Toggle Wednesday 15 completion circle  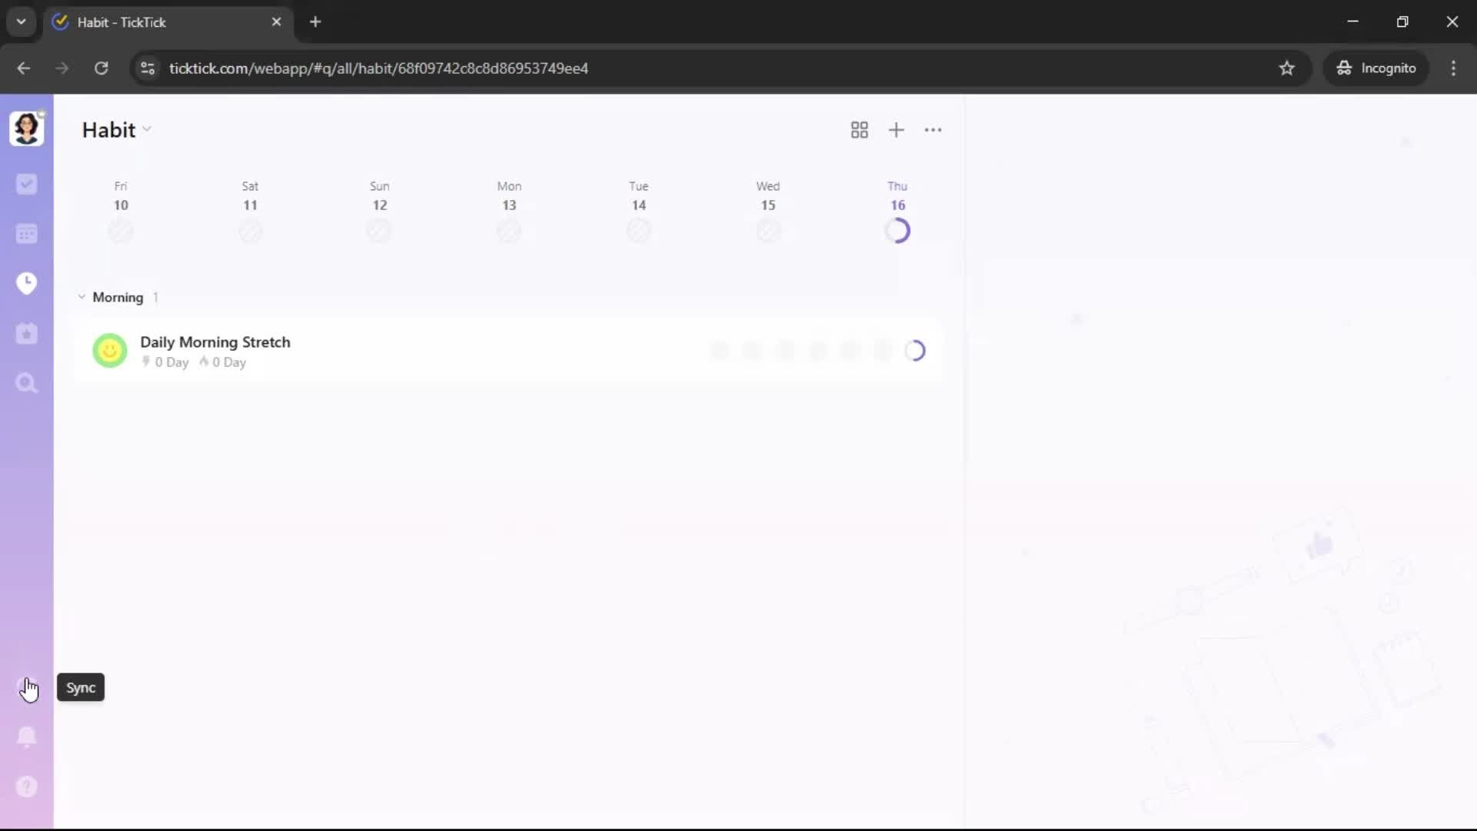768,231
